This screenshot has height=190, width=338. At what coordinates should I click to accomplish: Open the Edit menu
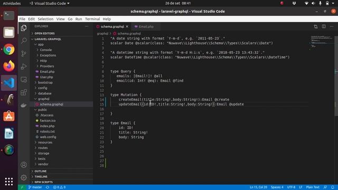31,19
